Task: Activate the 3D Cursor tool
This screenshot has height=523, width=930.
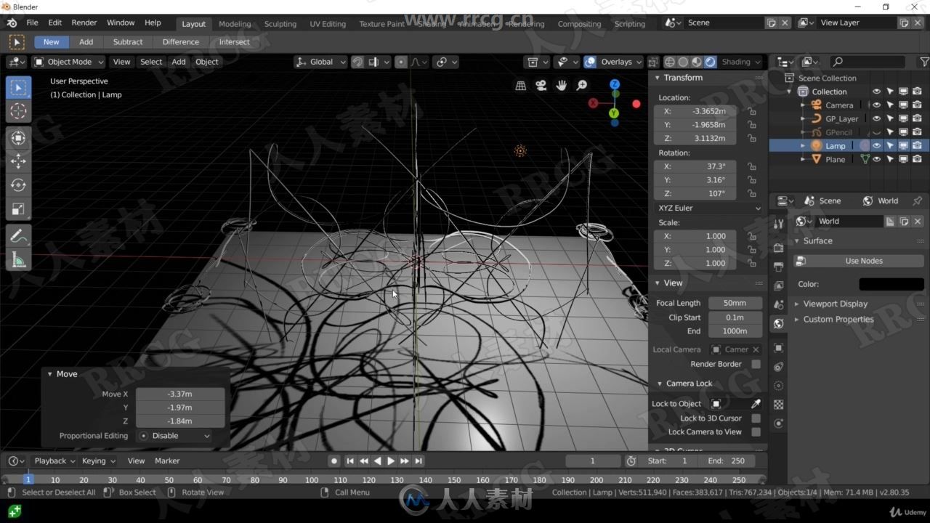Action: 19,111
